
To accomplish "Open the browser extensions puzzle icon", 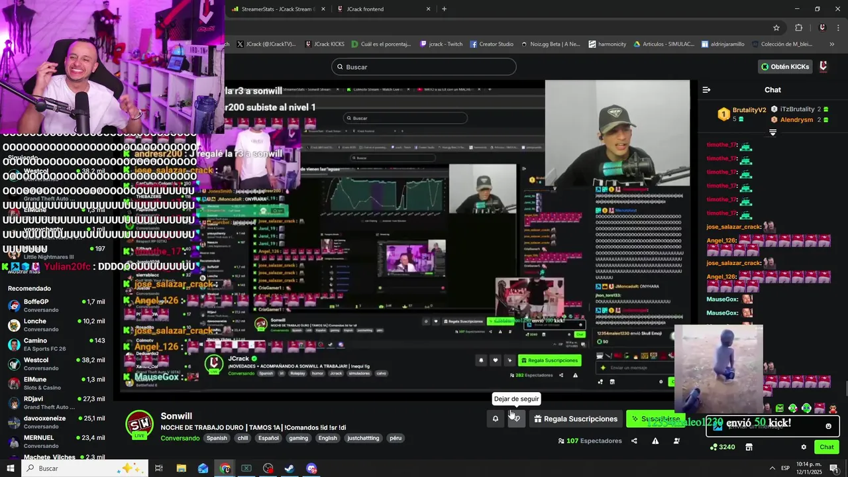I will coord(798,28).
